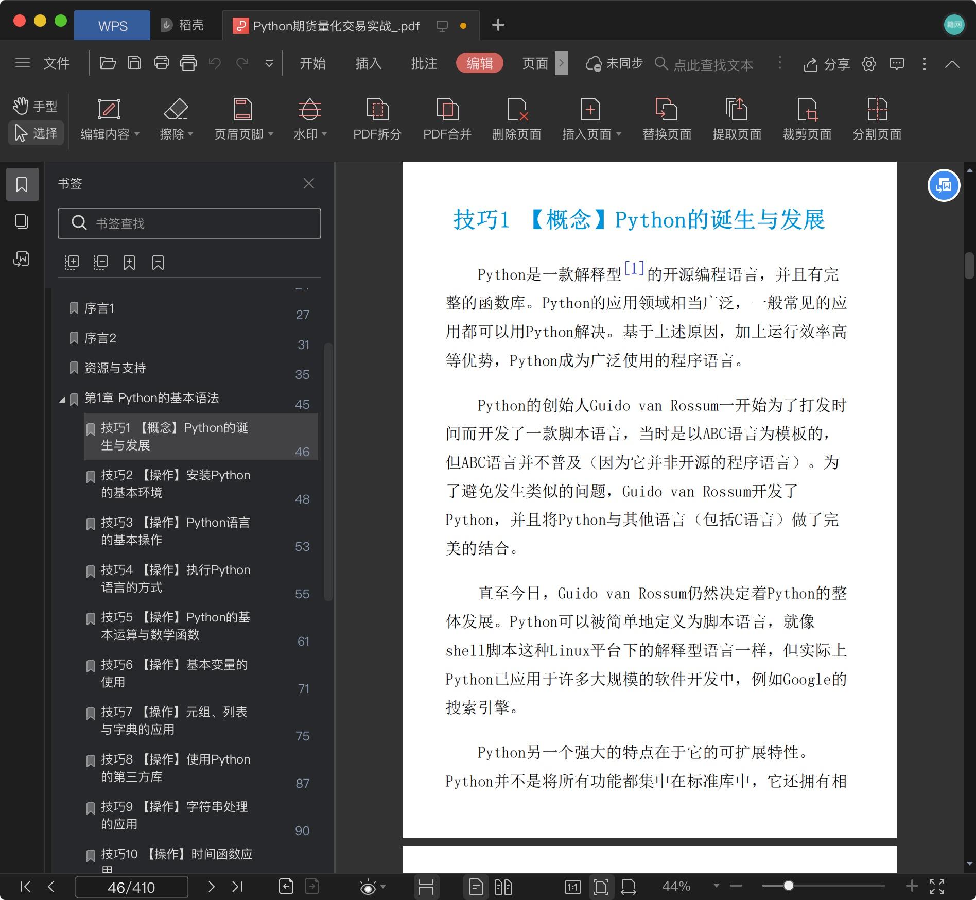976x900 pixels.
Task: Go to the next page
Action: pos(211,887)
